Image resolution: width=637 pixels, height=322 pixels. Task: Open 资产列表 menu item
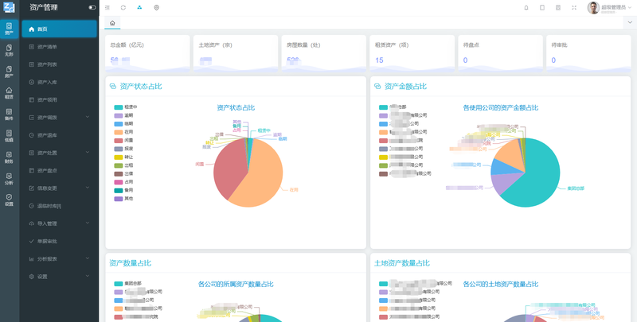click(59, 64)
